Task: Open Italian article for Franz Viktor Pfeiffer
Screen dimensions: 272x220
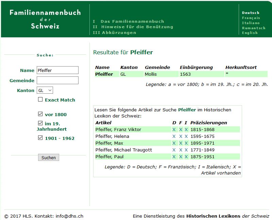Action: [x=186, y=130]
